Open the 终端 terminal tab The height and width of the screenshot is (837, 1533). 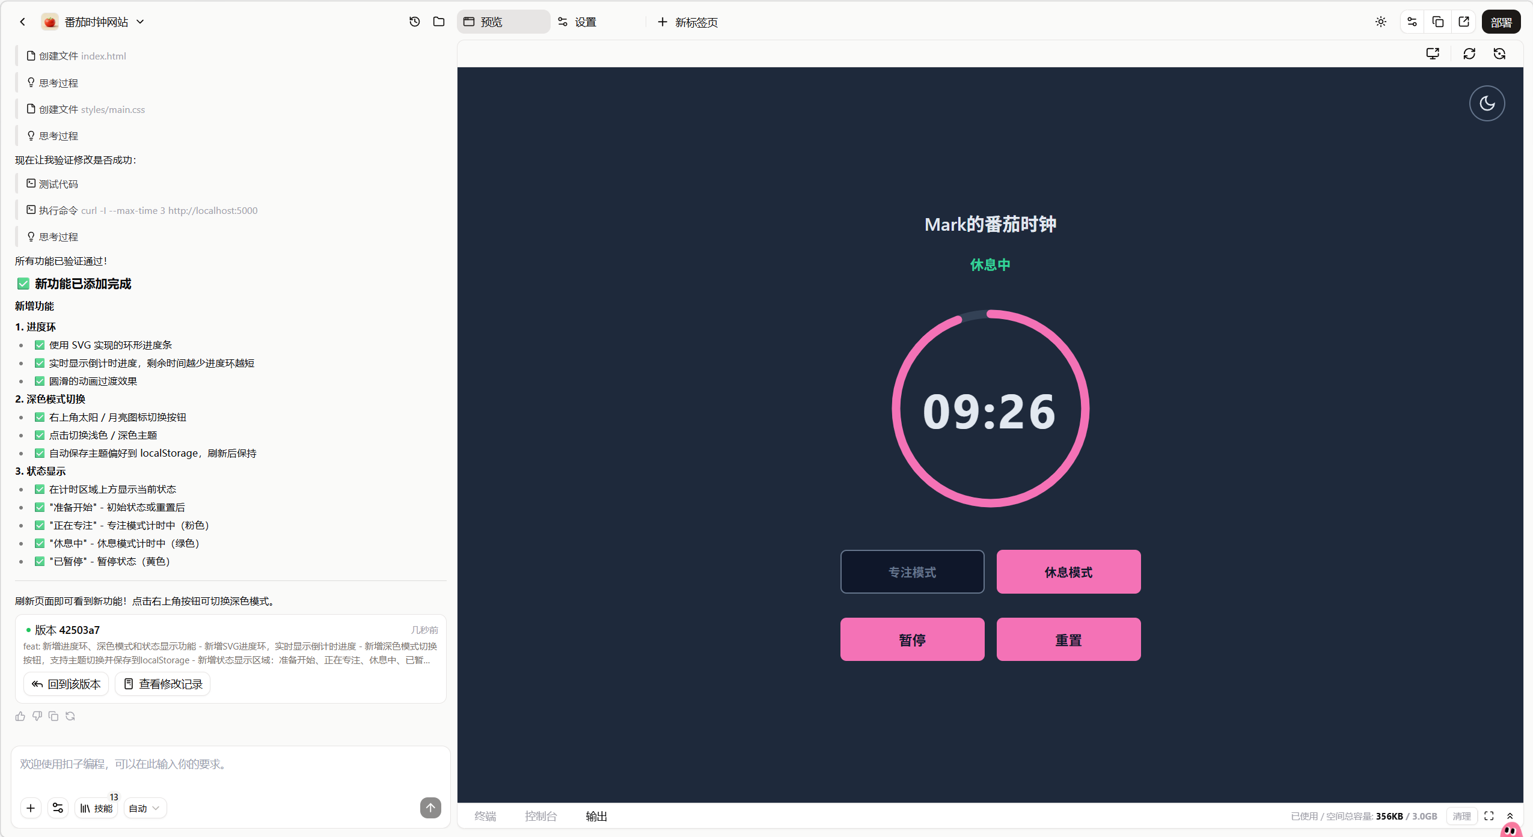(485, 816)
